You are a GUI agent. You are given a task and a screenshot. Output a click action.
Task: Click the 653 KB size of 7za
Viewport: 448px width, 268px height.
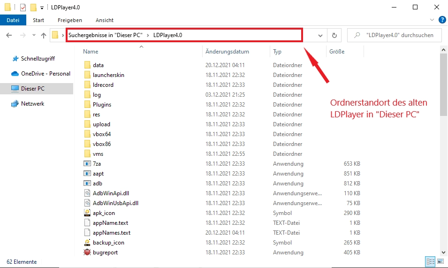(x=352, y=164)
